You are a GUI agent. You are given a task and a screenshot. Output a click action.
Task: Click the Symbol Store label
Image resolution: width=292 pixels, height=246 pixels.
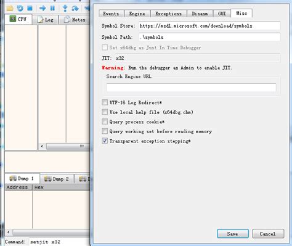pos(118,26)
